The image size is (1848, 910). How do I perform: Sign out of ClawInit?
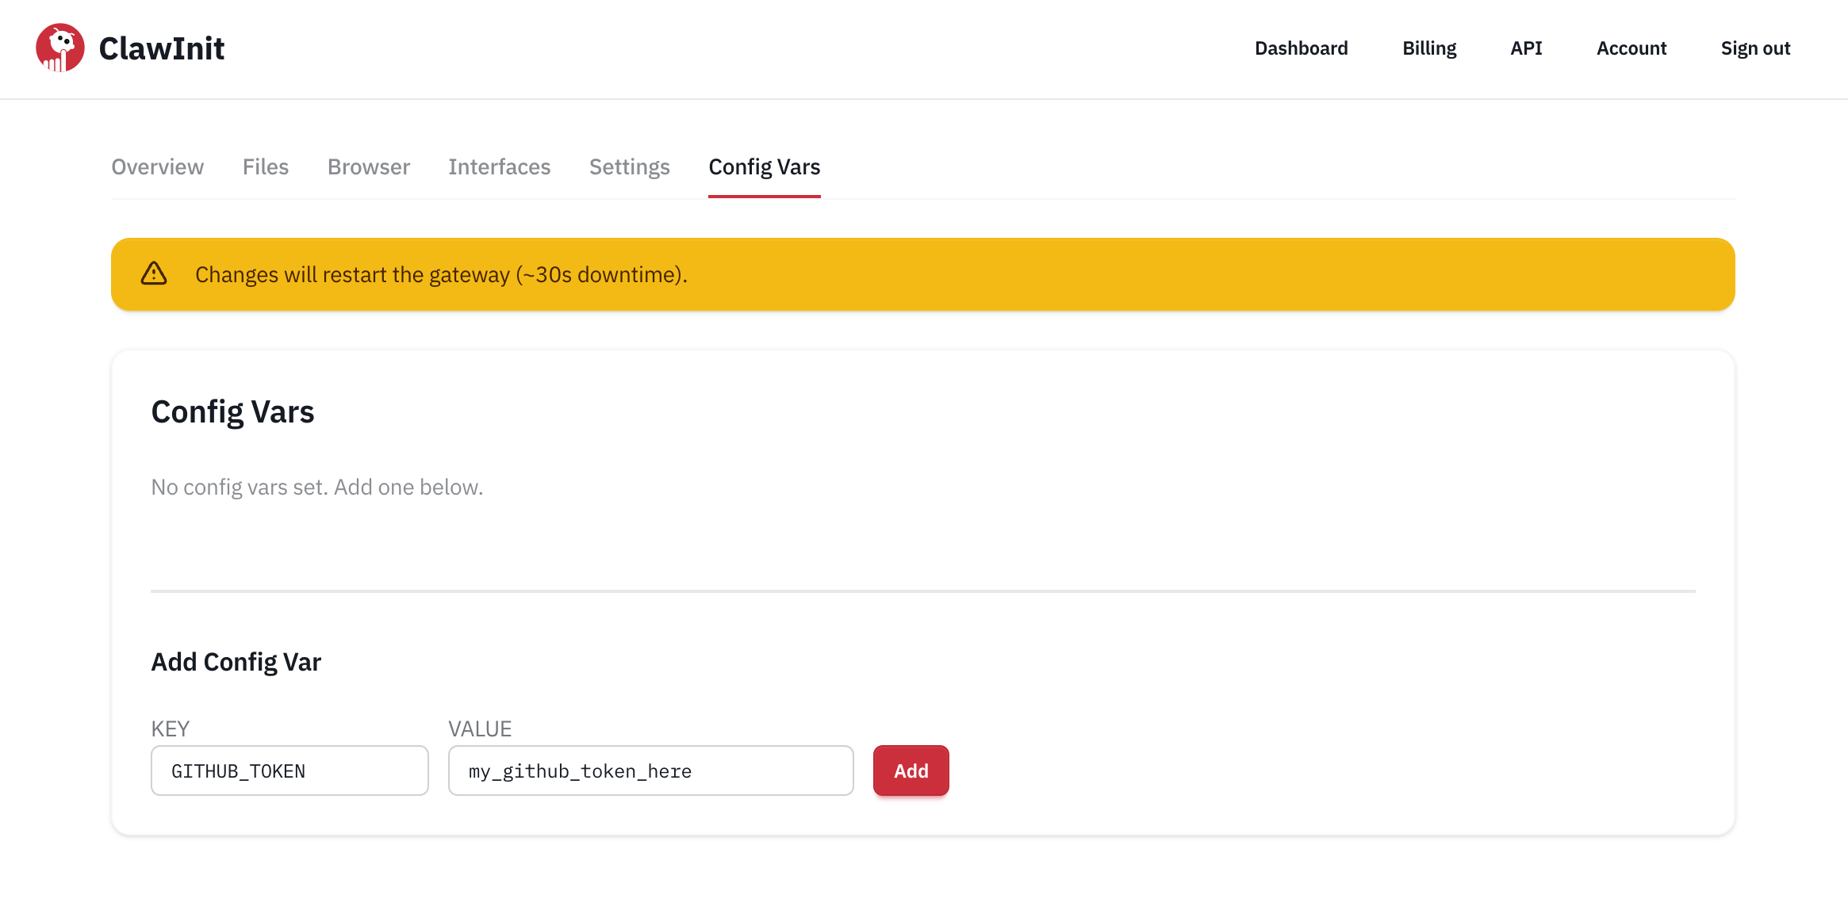click(x=1754, y=48)
